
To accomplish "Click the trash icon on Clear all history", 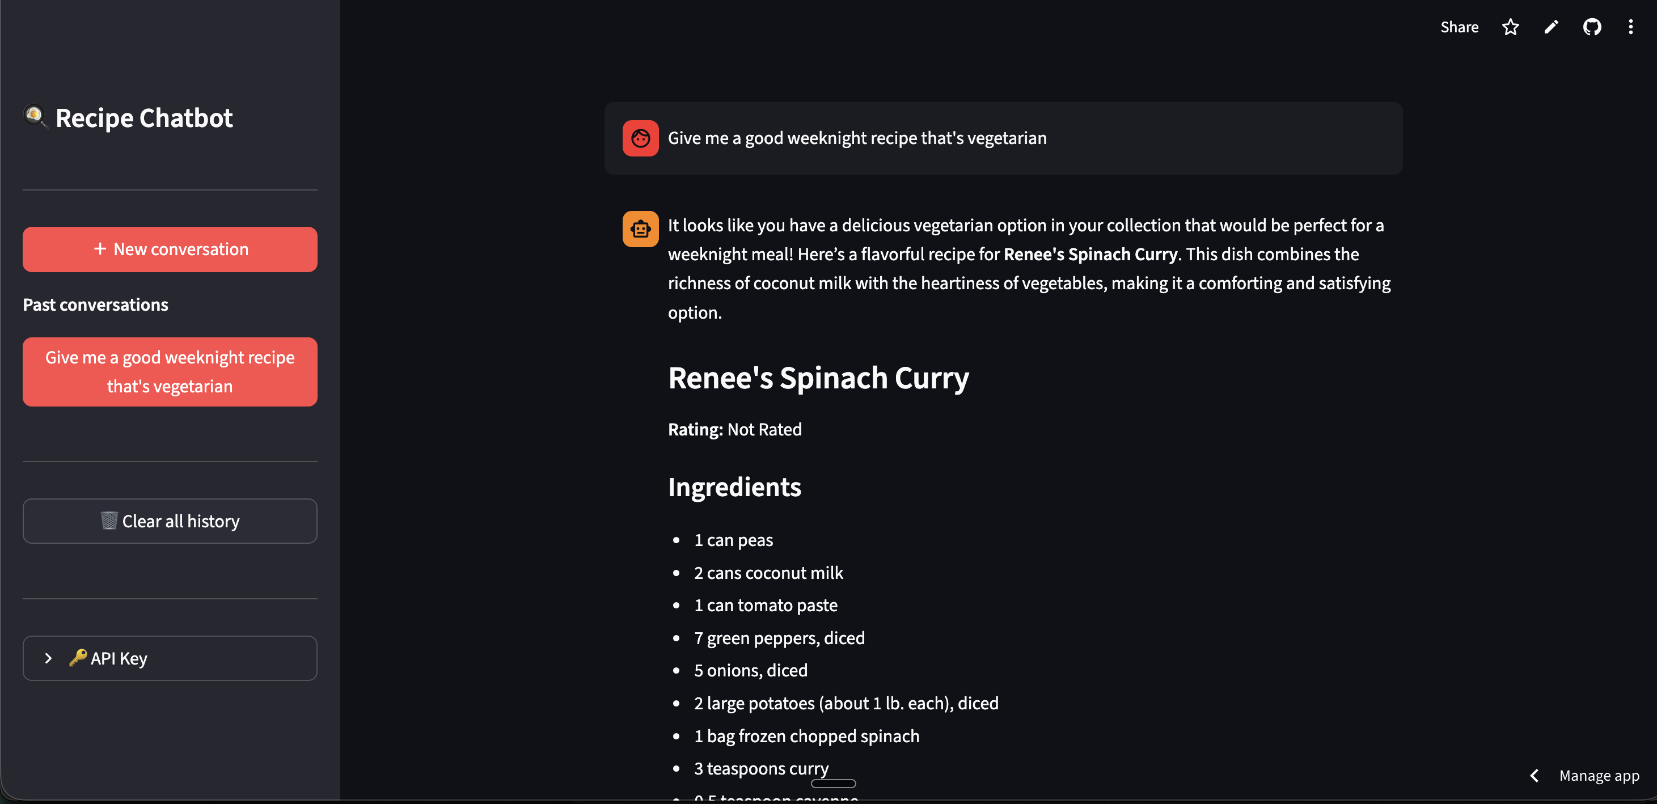I will click(111, 521).
